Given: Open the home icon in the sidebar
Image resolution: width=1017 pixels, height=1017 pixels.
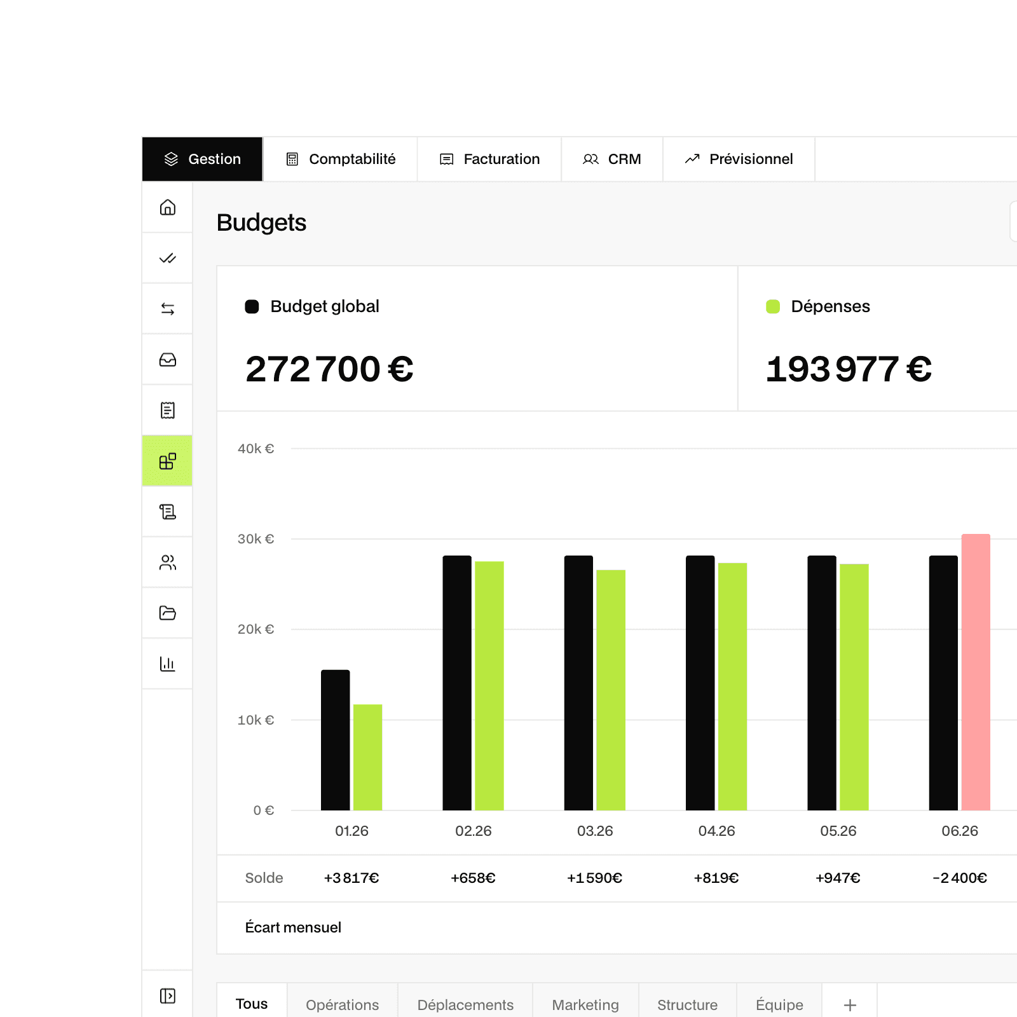Looking at the screenshot, I should pos(167,207).
